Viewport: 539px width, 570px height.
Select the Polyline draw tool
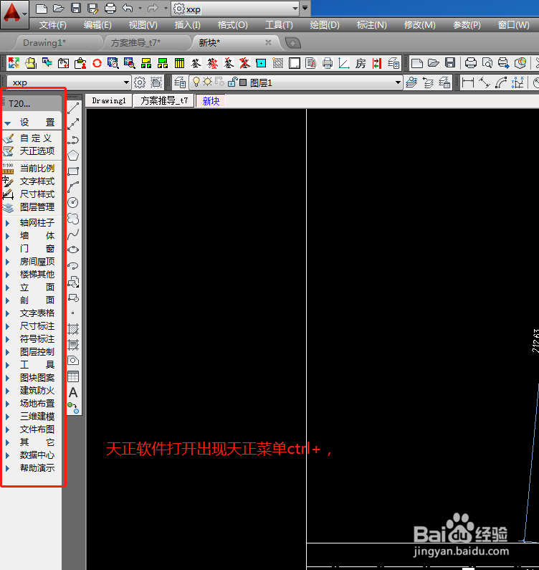[x=73, y=140]
